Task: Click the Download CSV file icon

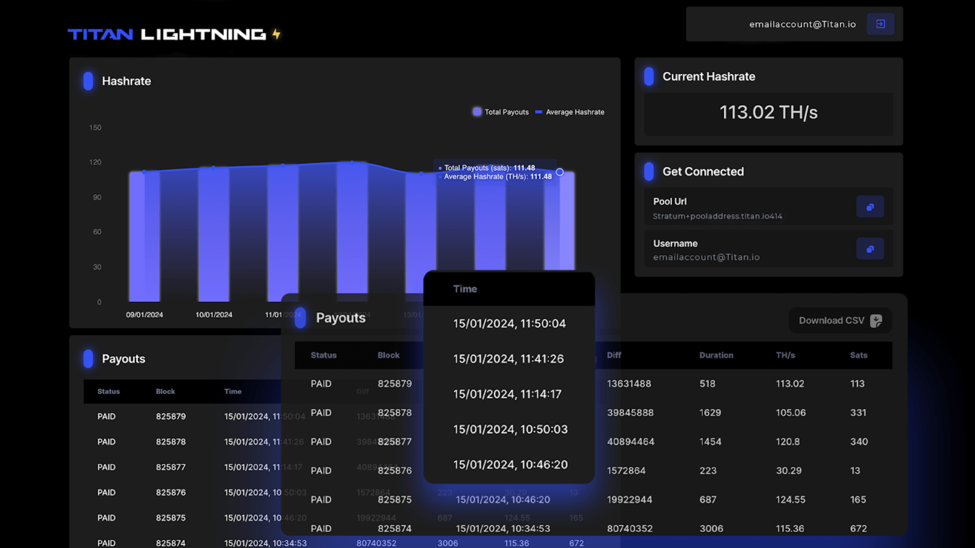Action: point(876,320)
